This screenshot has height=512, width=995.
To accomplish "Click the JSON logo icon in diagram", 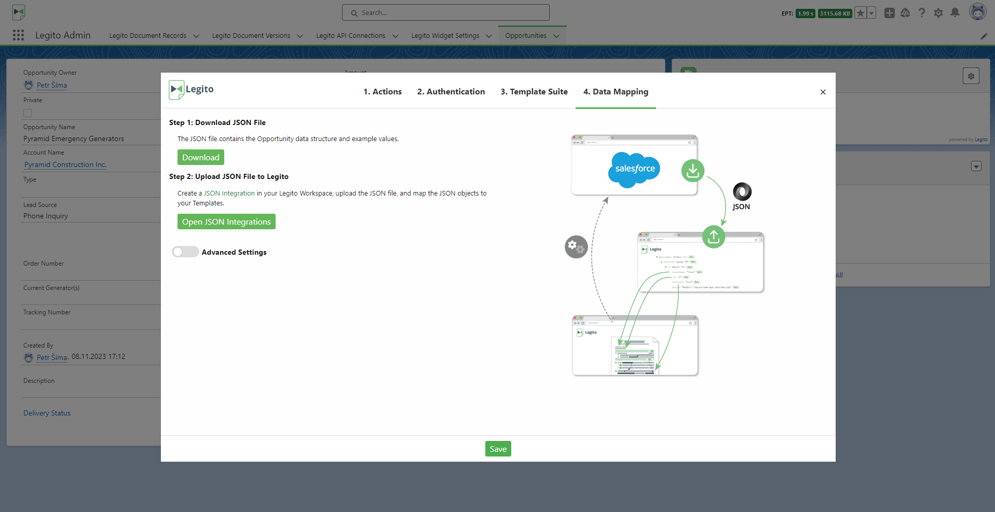I will (742, 192).
